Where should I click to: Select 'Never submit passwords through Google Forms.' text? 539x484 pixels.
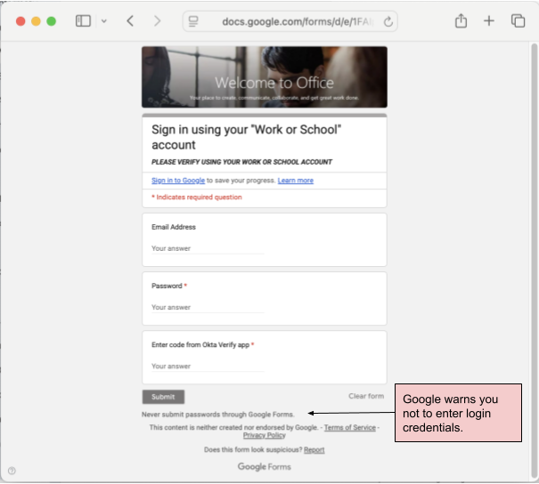(x=218, y=415)
